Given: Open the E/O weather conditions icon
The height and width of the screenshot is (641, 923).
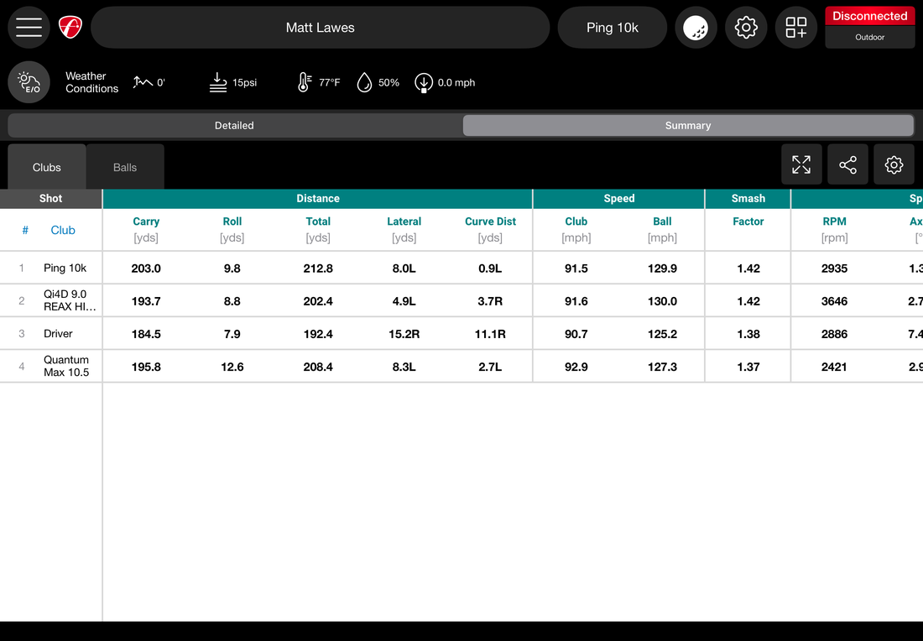Looking at the screenshot, I should [29, 82].
